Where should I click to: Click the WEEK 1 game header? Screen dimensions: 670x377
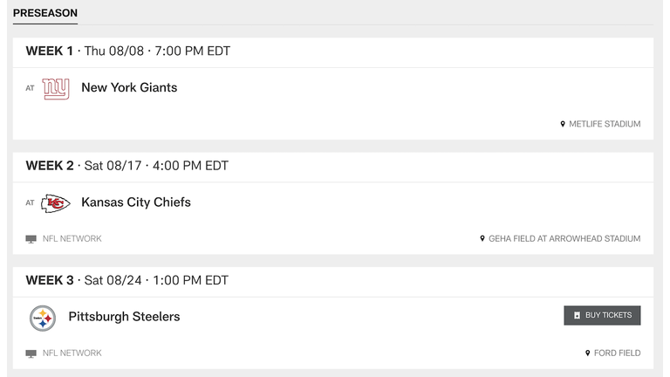point(333,51)
